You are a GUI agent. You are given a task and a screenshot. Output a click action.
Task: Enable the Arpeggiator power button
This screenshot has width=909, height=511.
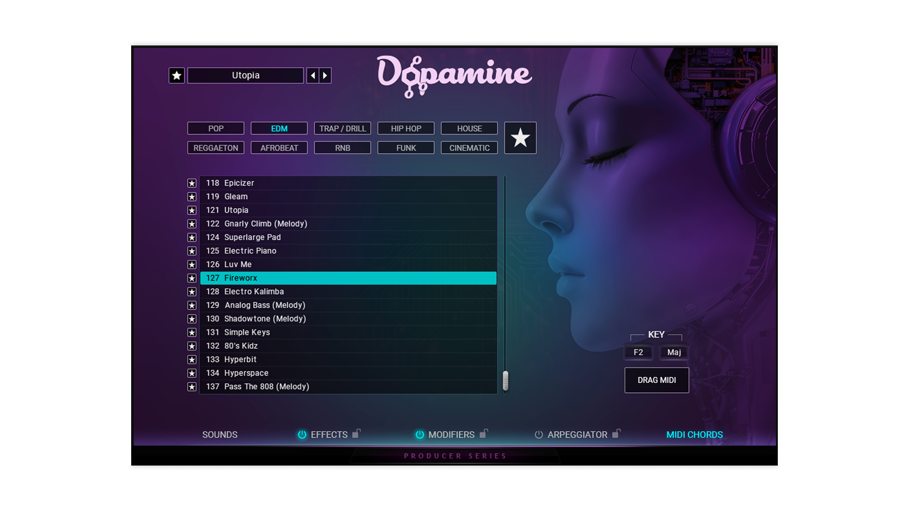pyautogui.click(x=539, y=434)
